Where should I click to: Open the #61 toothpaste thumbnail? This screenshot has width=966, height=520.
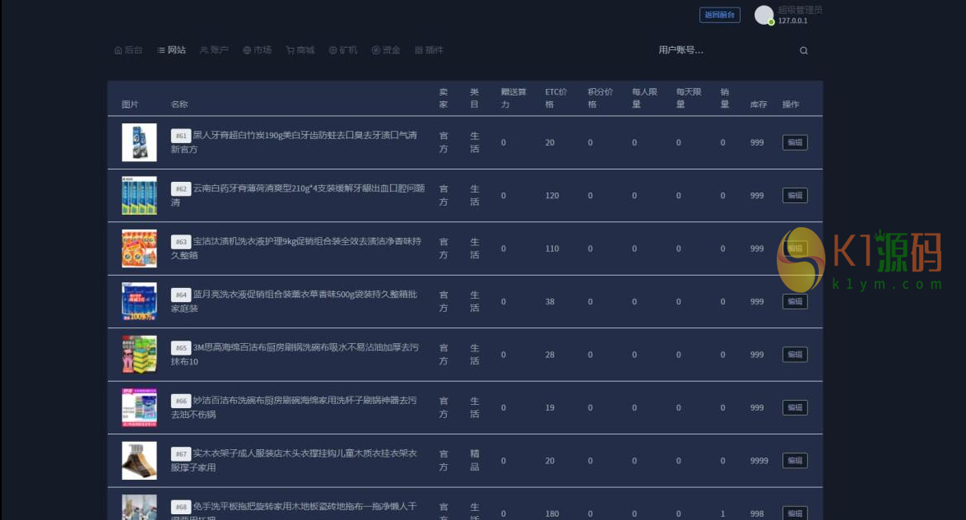click(x=139, y=142)
